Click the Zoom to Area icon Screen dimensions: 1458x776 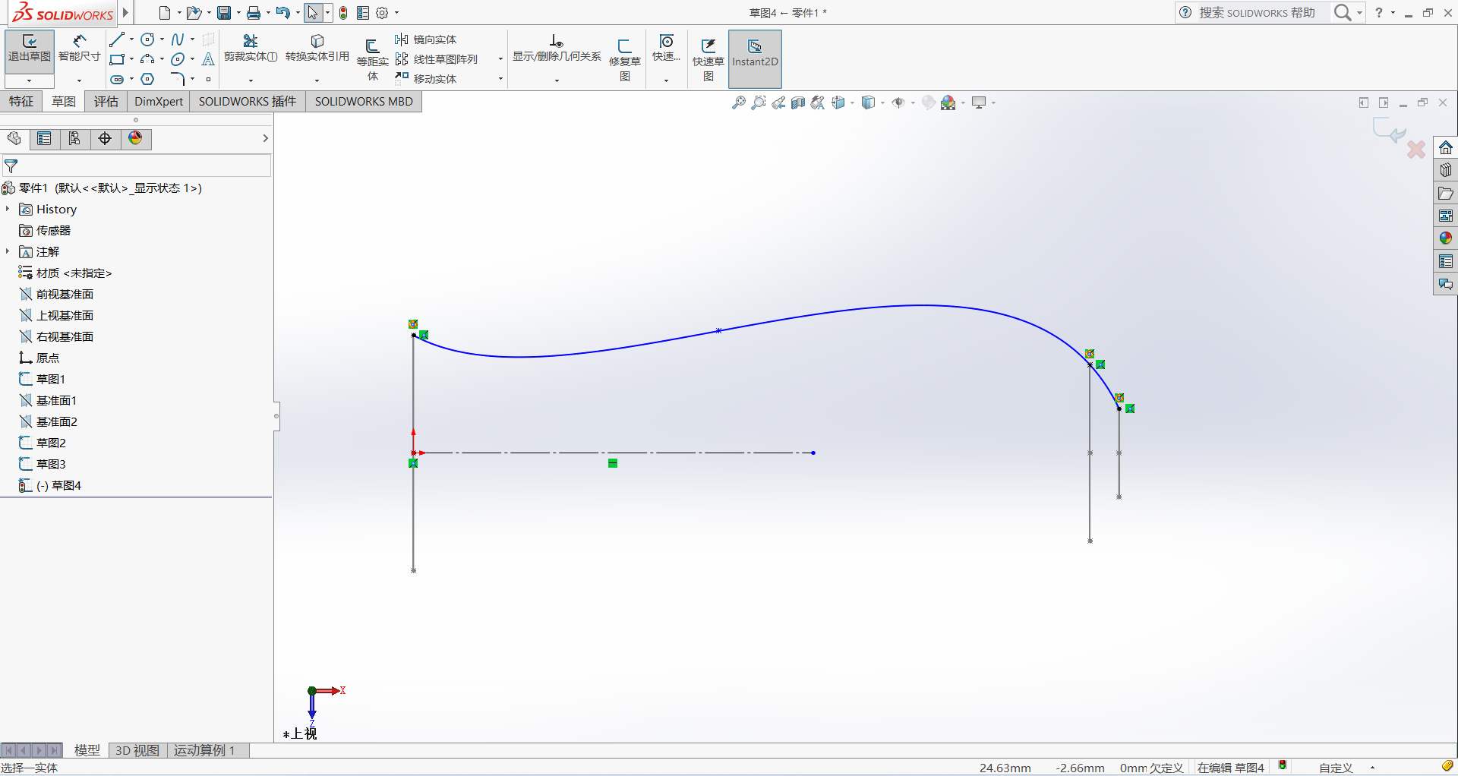758,103
